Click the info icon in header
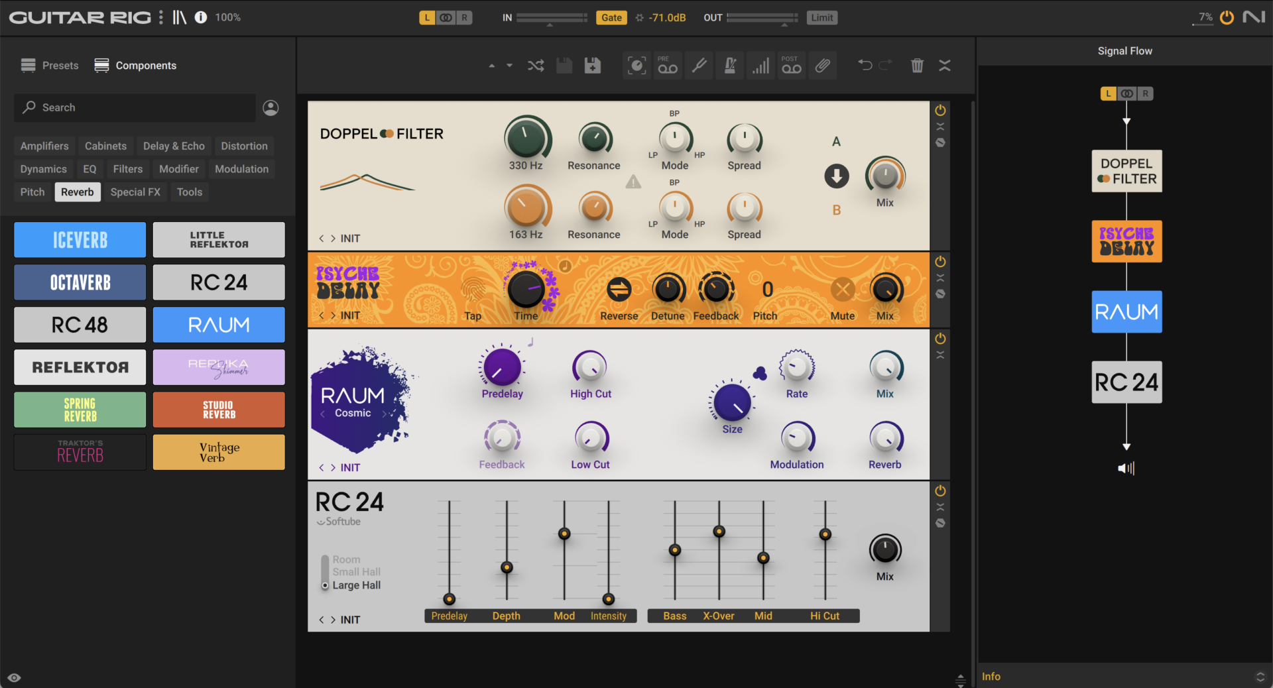The image size is (1273, 688). [200, 17]
